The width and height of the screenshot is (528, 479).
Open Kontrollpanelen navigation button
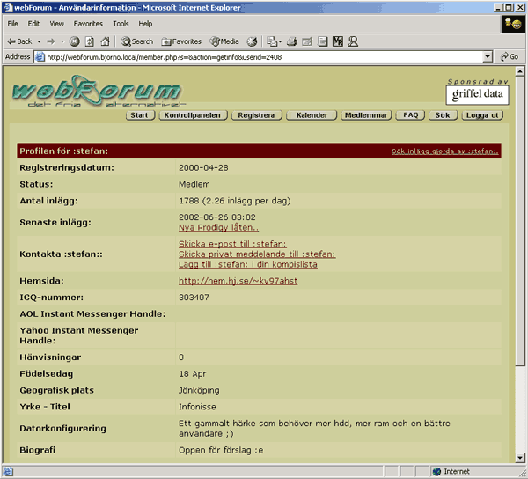(x=193, y=115)
